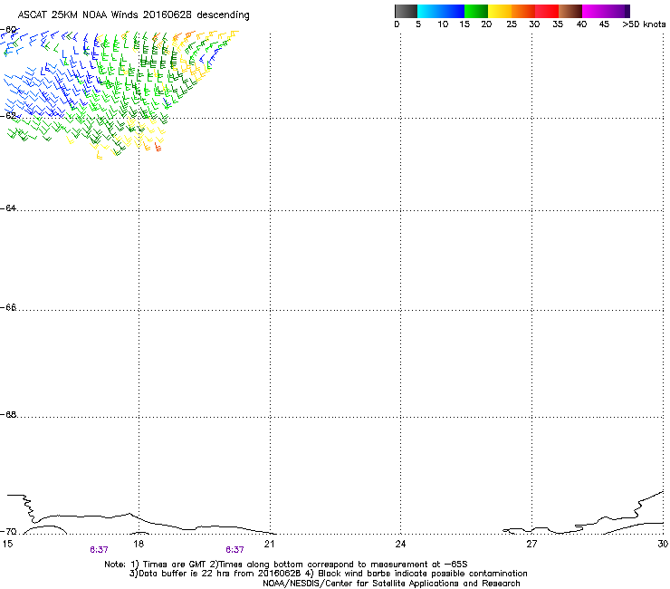Click the 'Times are GMT' note line

[x=286, y=565]
